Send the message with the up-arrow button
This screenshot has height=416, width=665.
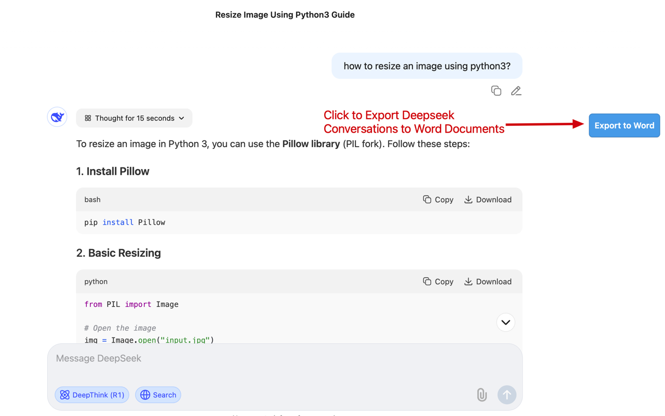507,395
